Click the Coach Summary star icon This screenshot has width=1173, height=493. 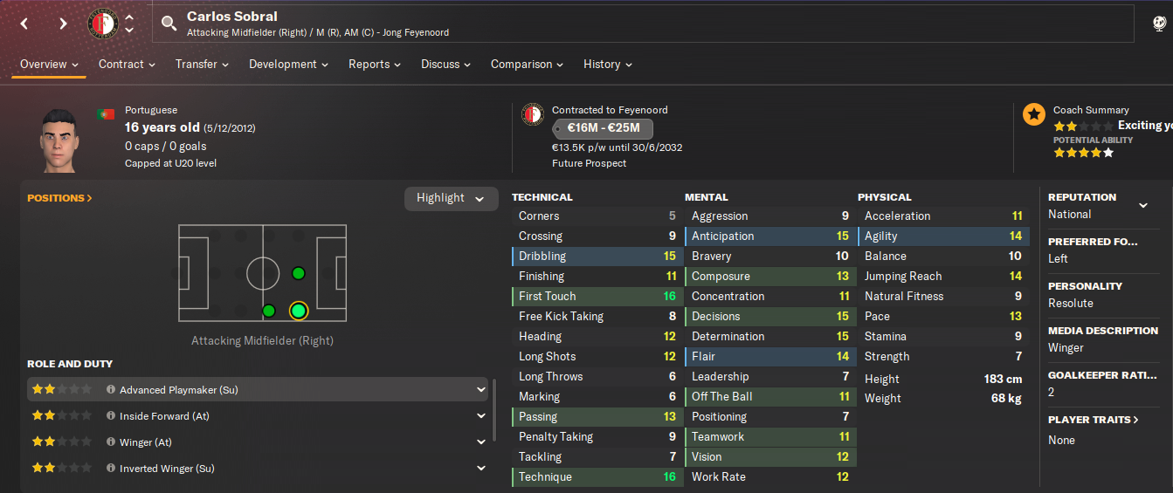pos(1034,114)
